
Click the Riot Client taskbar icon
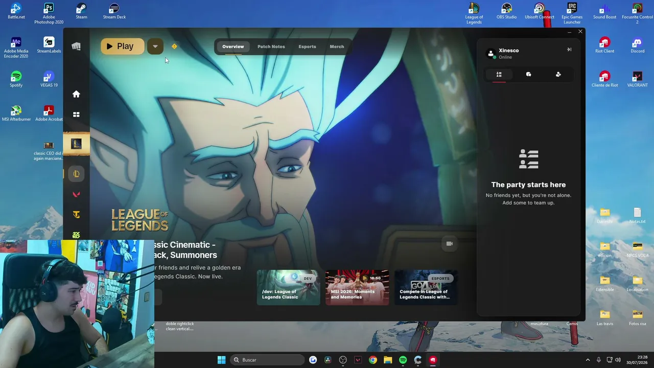[x=433, y=360]
